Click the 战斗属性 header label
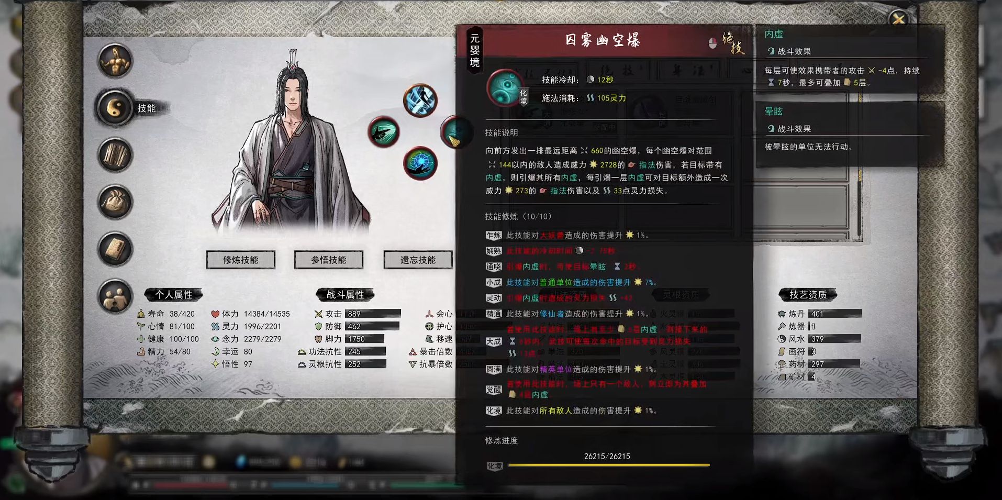 345,295
